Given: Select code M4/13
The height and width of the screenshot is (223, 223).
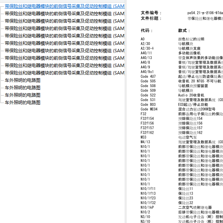Looking at the screenshot, I should 145,142.
